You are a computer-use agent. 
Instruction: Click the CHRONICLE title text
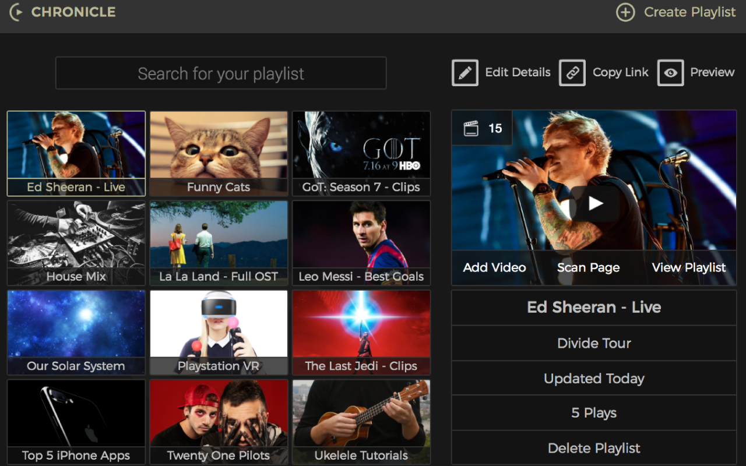73,12
